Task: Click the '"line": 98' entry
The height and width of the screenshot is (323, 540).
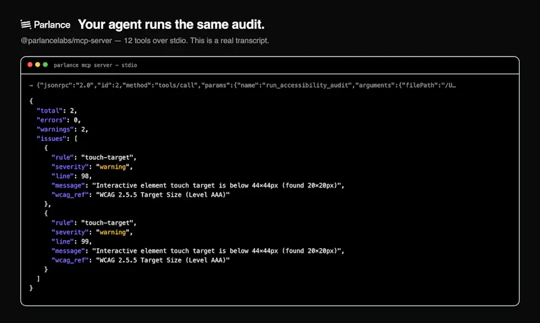Action: pyautogui.click(x=72, y=176)
